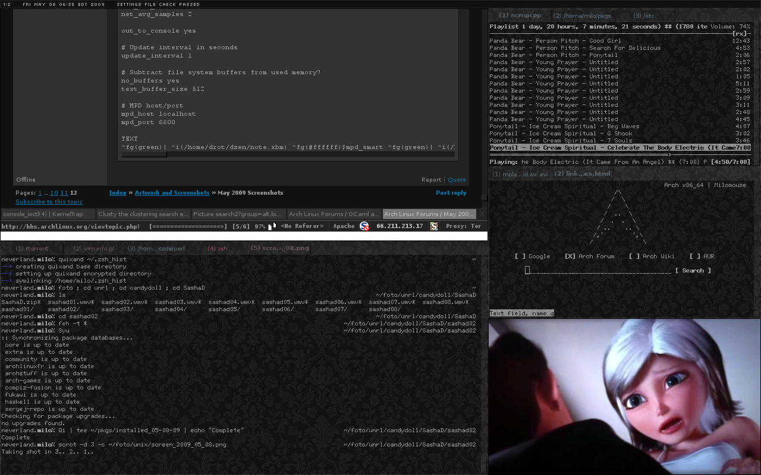The width and height of the screenshot is (761, 475).
Task: Switch to Arch Linux Forums OCaml tab
Action: click(x=333, y=214)
